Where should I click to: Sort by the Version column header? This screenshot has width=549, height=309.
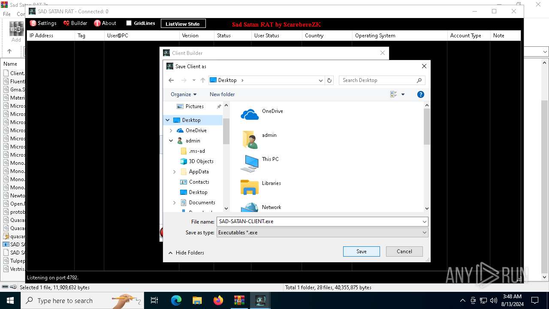tap(196, 36)
